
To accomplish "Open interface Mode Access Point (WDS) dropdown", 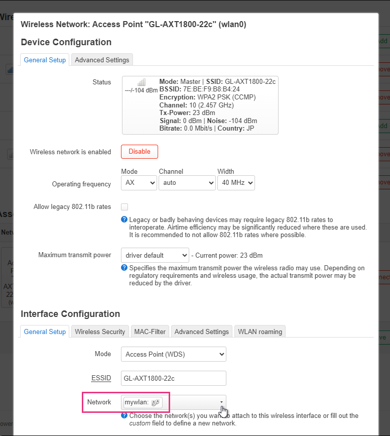I will click(x=174, y=354).
